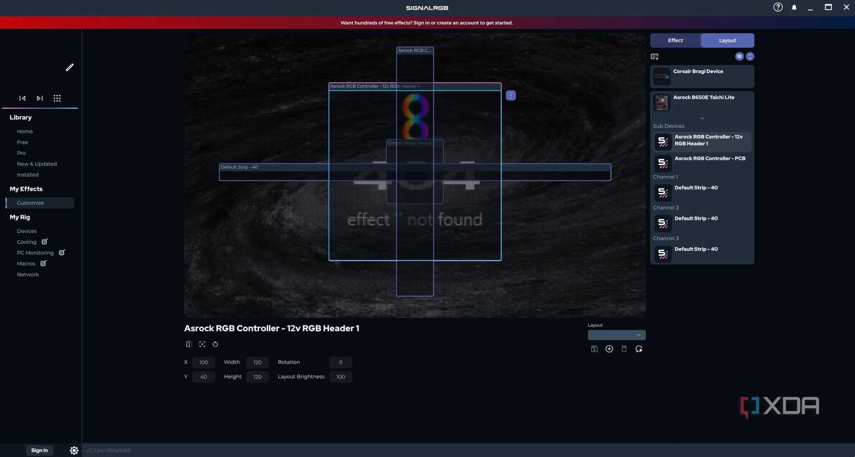This screenshot has width=855, height=457.
Task: Open the help question mark icon
Action: [x=778, y=7]
